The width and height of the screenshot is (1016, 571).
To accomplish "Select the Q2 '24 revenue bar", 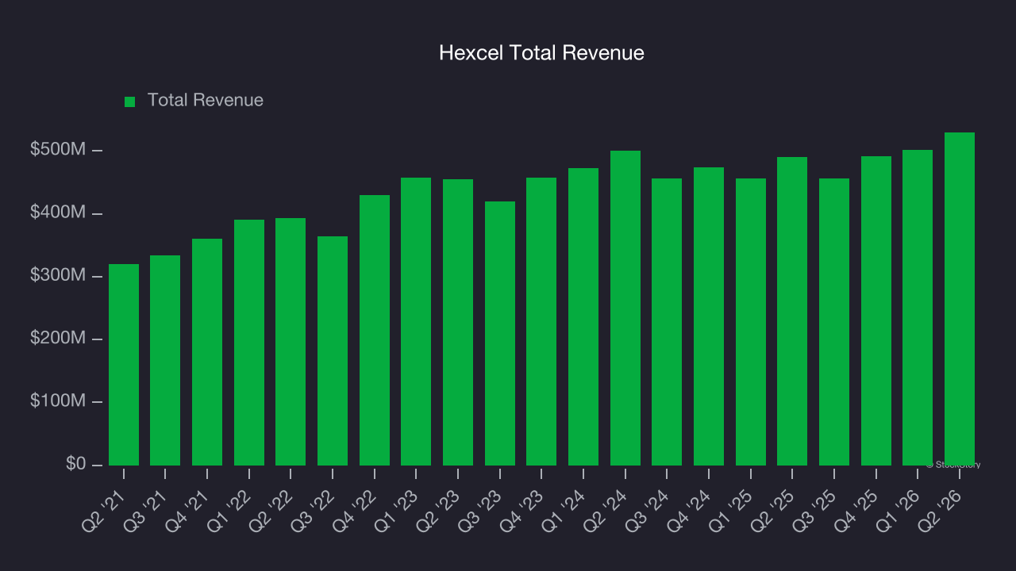I will click(x=625, y=308).
